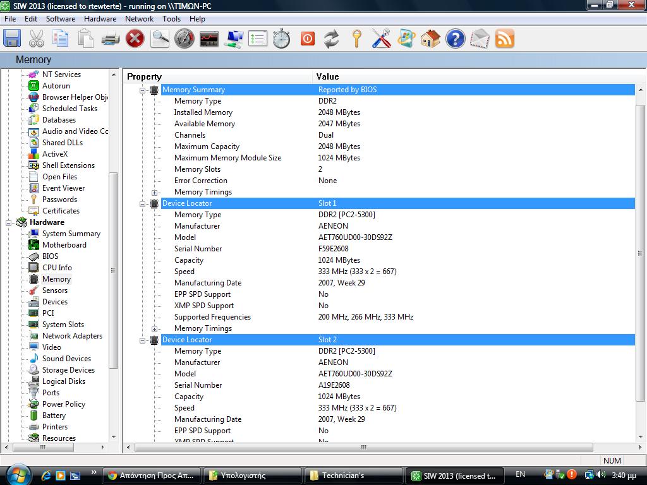Click the EN language indicator
The image size is (647, 485).
(x=521, y=474)
